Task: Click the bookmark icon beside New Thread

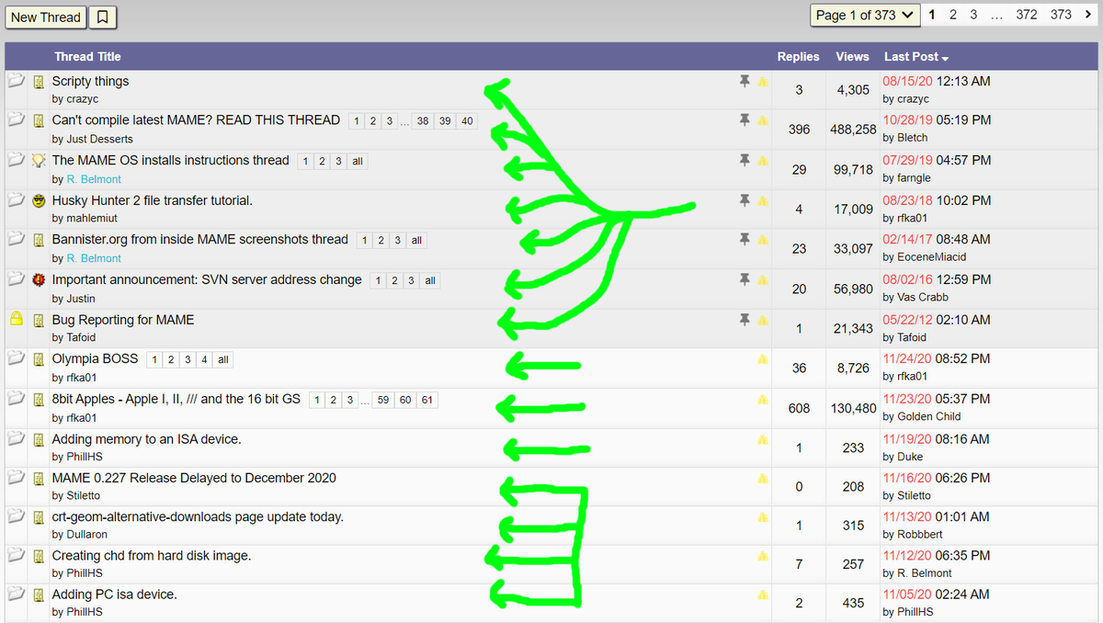Action: coord(104,17)
